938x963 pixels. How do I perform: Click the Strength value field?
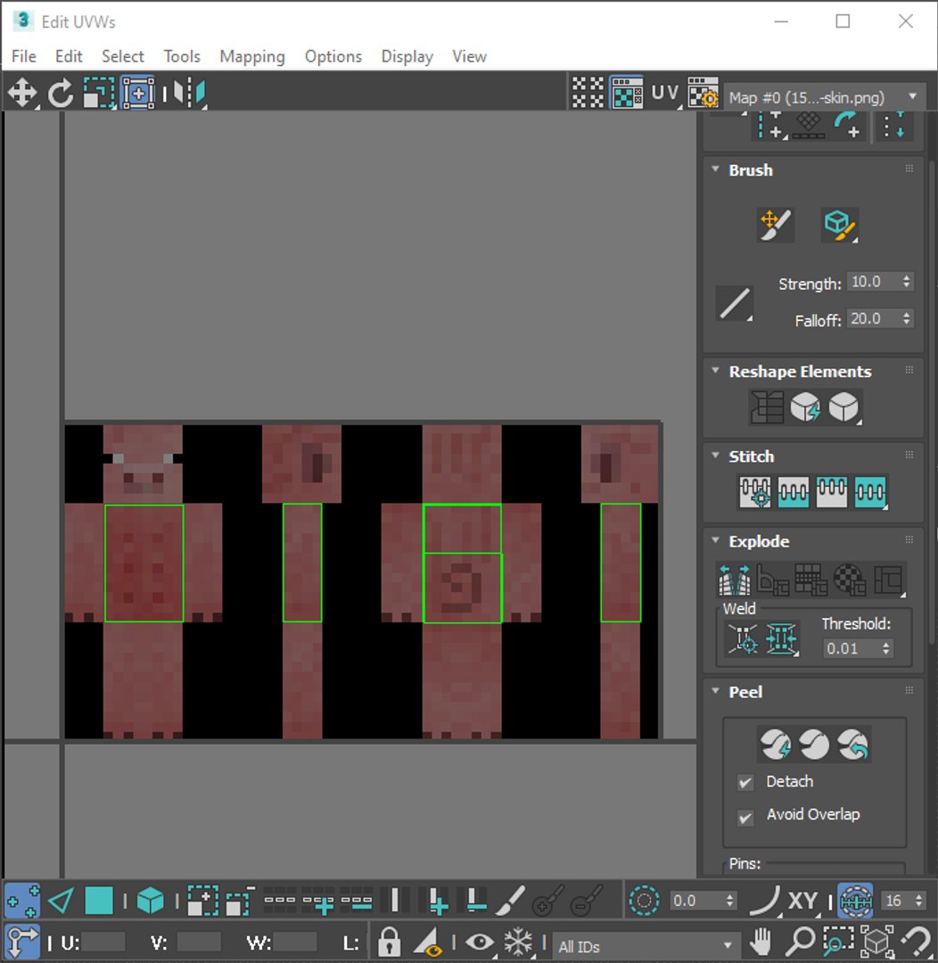click(873, 282)
